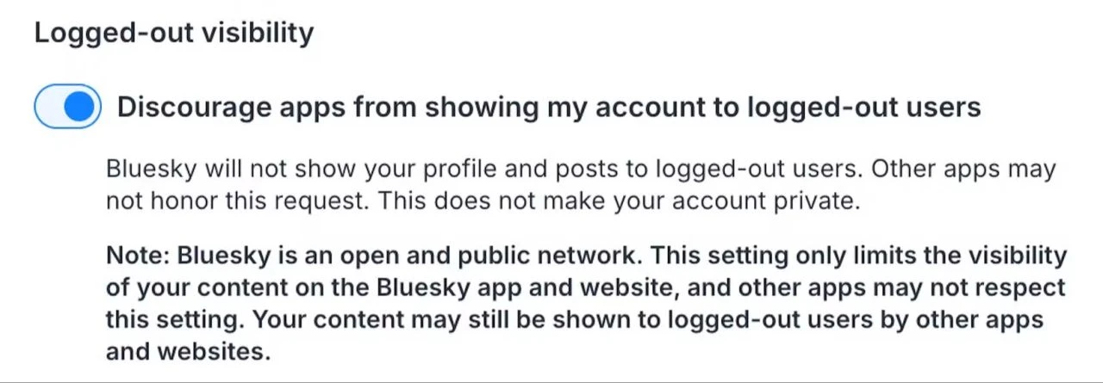This screenshot has width=1103, height=383.
Task: Click the final "and websites." line of the note
Action: (x=188, y=351)
